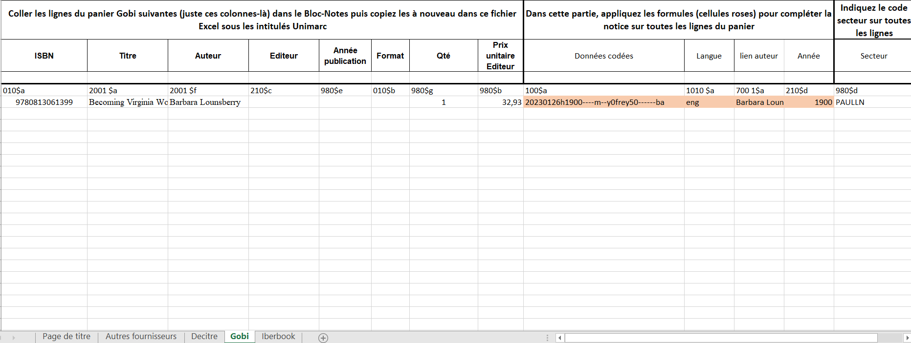
Task: Click the scroll left arrow of horizontal scrollbar
Action: pos(560,338)
